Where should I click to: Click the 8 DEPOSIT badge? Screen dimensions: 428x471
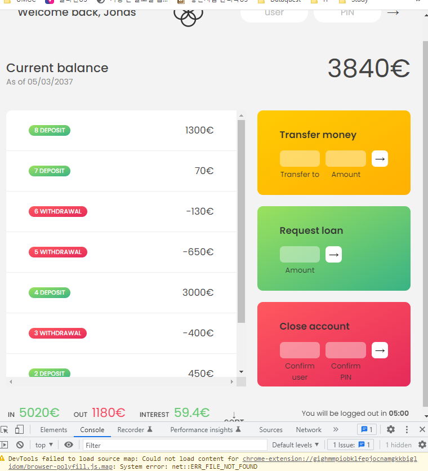(x=50, y=130)
